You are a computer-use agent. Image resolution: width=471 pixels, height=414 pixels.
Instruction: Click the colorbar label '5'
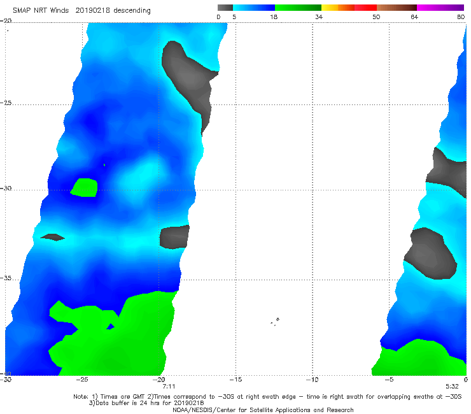tap(234, 17)
